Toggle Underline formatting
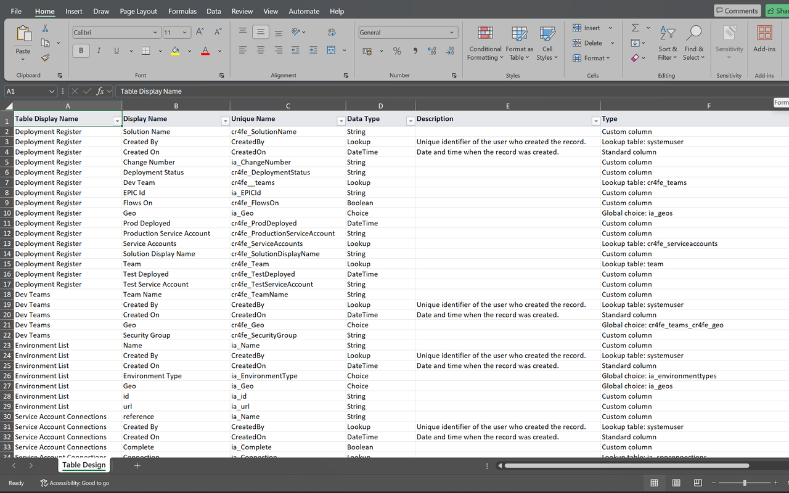This screenshot has width=789, height=493. coord(116,51)
